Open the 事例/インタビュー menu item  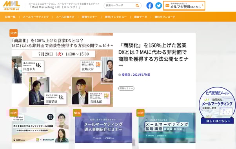[x=116, y=17]
